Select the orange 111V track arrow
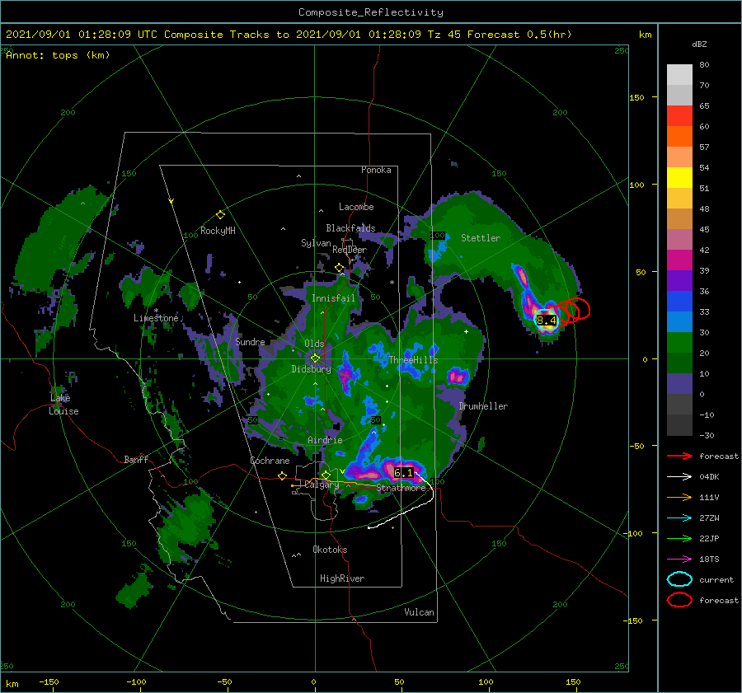 (679, 497)
